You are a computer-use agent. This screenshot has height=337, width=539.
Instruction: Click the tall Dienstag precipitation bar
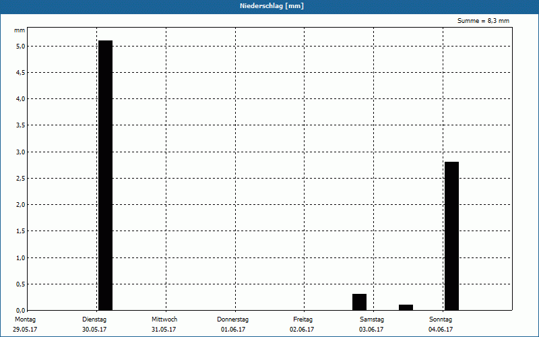click(x=106, y=175)
